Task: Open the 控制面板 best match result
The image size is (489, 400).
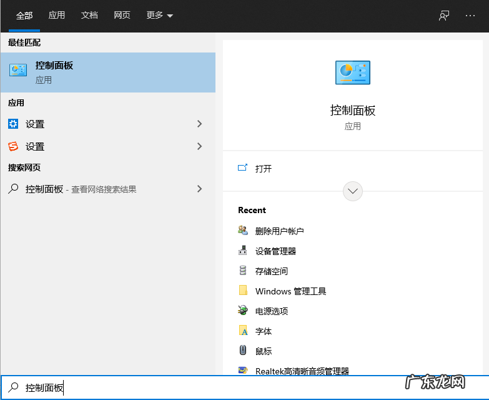Action: [x=108, y=72]
